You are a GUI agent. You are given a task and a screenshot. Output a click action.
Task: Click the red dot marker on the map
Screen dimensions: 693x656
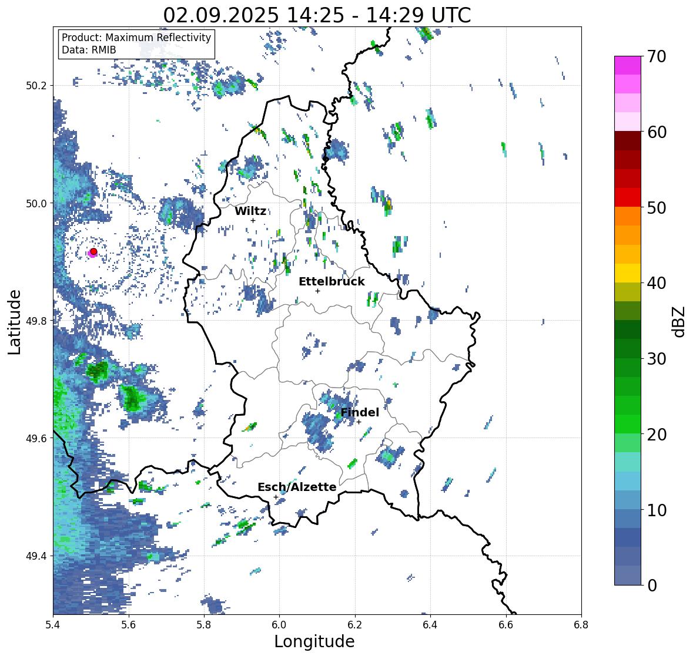pos(93,251)
